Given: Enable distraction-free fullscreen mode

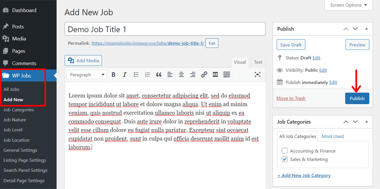Looking at the screenshot, I should point(257,74).
